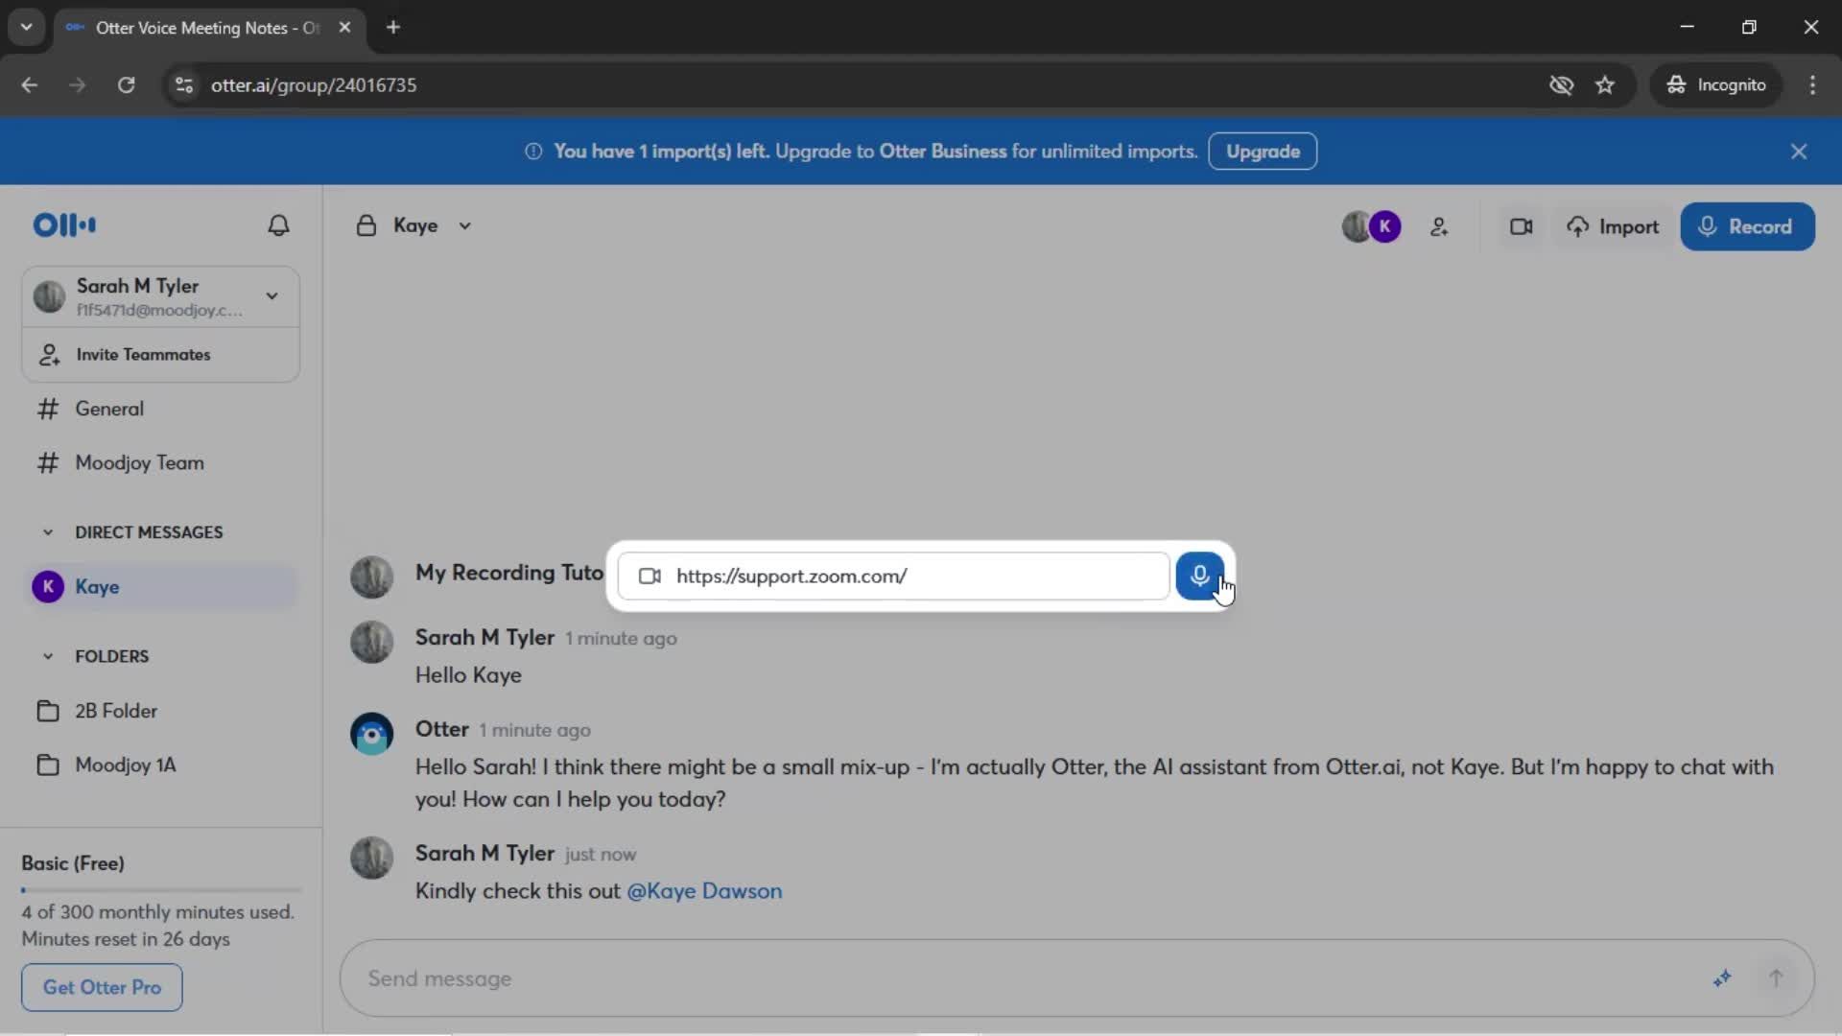
Task: Open the video meeting camera icon
Action: tap(1521, 227)
